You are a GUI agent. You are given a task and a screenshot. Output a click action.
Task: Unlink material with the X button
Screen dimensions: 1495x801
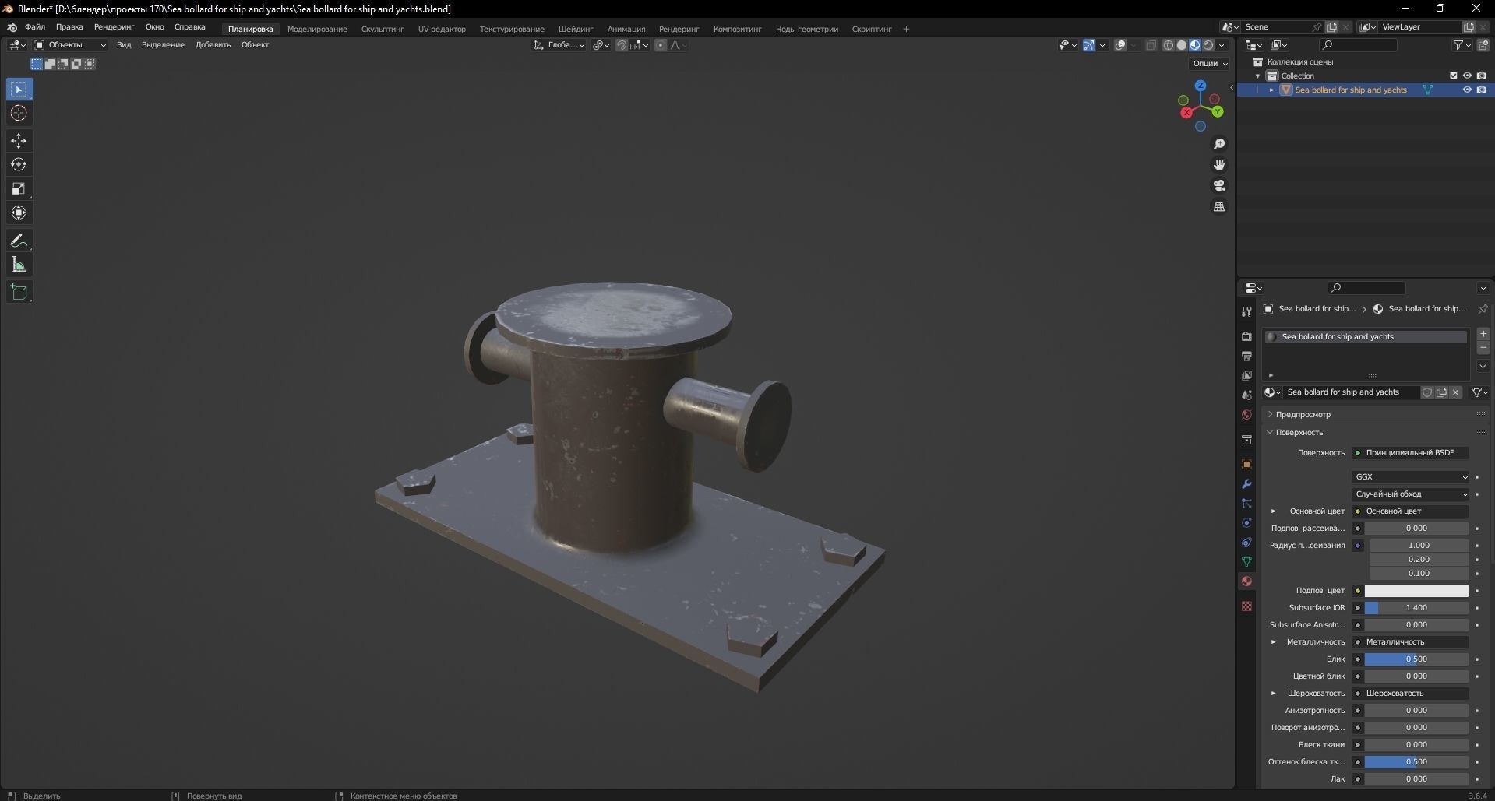click(1455, 392)
